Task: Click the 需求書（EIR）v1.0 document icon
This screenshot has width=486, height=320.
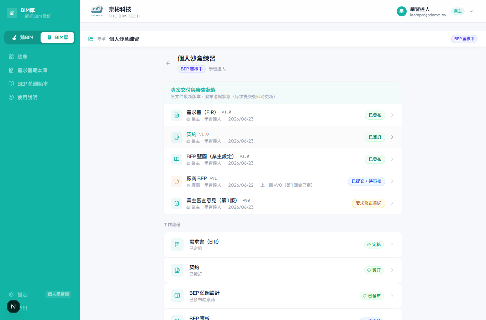Action: tap(176, 115)
